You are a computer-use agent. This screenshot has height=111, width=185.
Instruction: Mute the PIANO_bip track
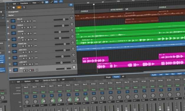23,46
